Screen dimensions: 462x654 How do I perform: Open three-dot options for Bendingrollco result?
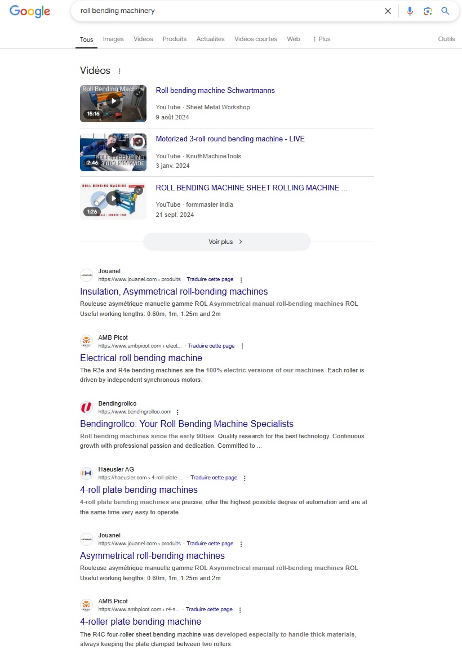point(178,412)
